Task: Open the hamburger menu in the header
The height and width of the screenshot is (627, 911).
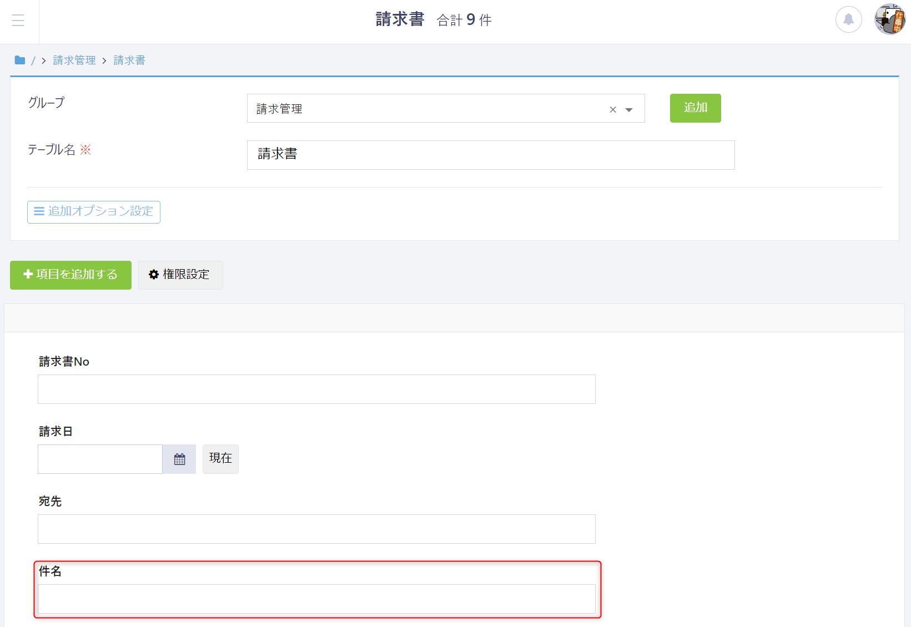Action: coord(18,21)
